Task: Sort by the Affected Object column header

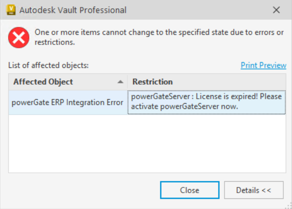Action: tap(68, 82)
